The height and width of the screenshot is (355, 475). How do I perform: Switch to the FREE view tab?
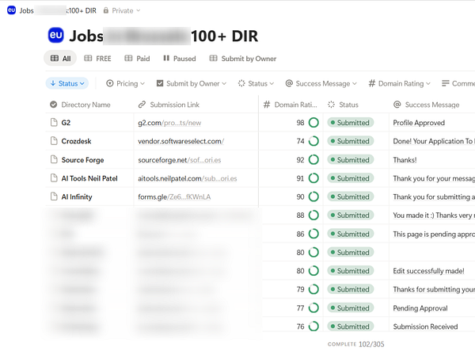[97, 58]
